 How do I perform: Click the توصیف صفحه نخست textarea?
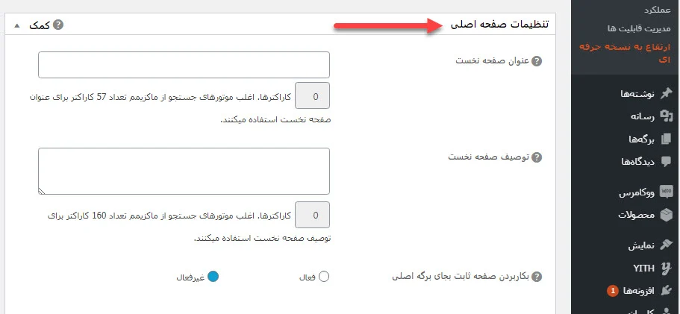(184, 171)
